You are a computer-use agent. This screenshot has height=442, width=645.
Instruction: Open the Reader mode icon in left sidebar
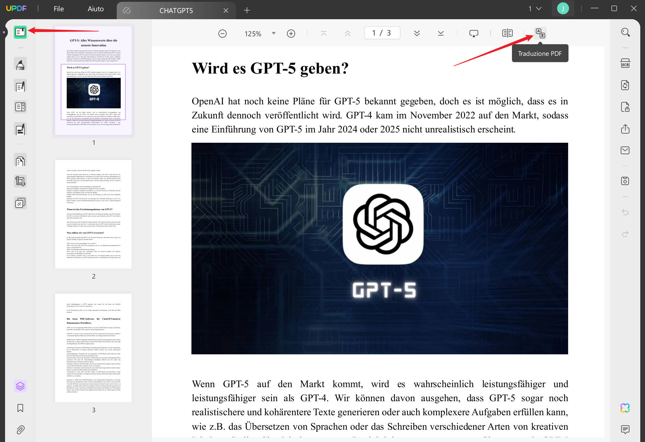[x=20, y=32]
